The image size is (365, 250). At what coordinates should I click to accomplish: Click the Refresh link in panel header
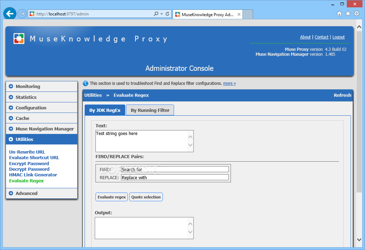(342, 95)
